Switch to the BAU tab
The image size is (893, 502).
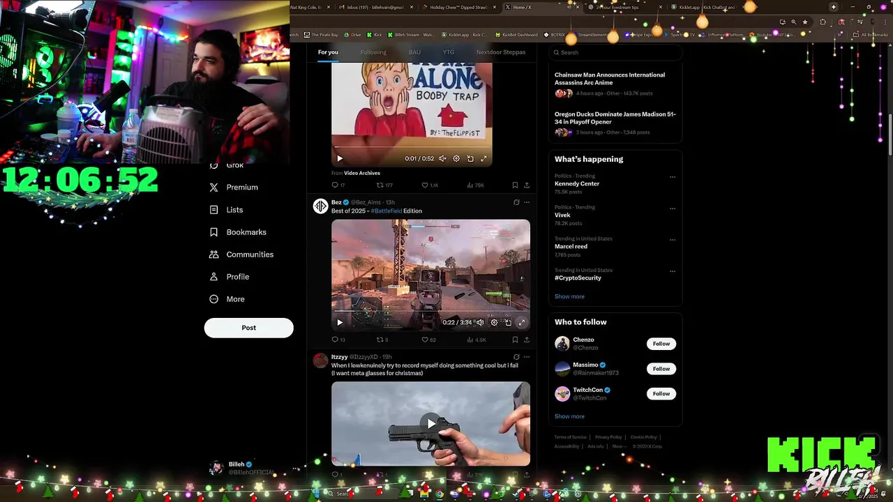pyautogui.click(x=414, y=52)
